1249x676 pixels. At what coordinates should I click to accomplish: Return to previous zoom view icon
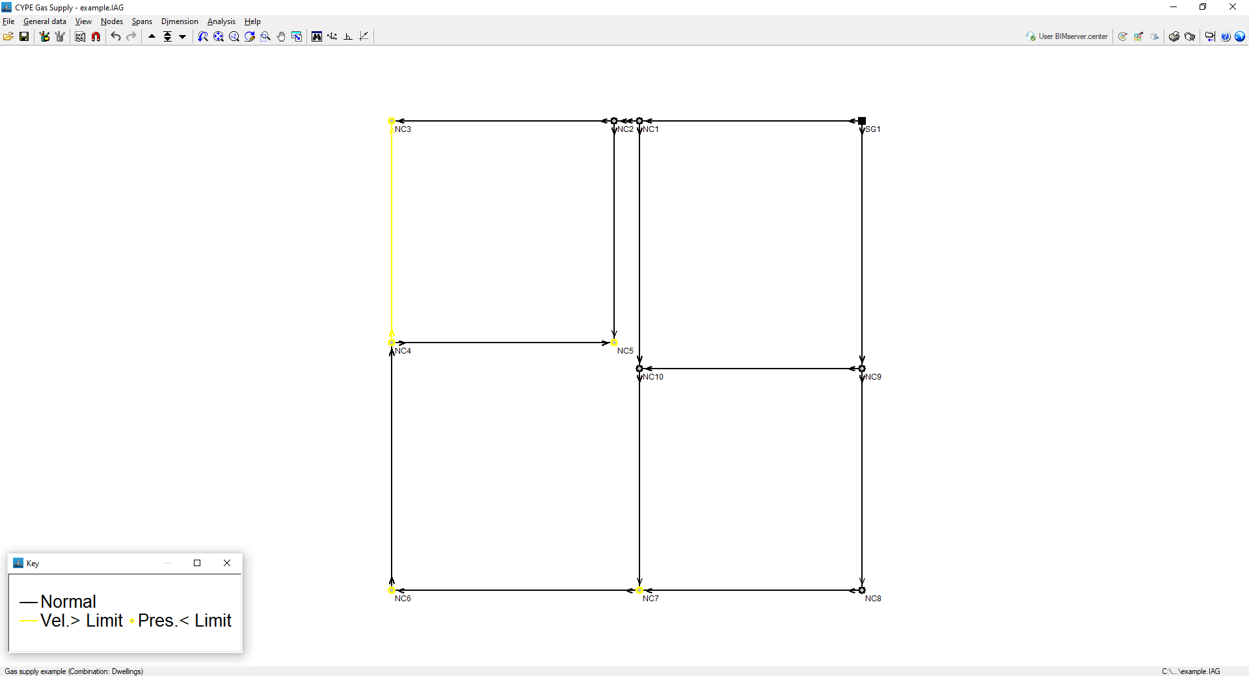[203, 36]
